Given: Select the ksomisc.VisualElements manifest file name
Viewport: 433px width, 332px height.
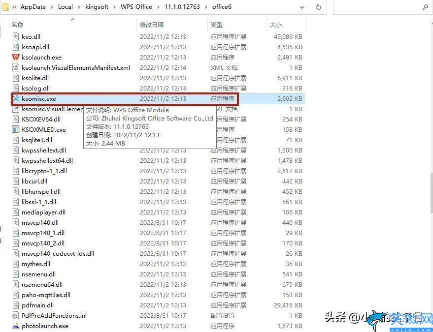Looking at the screenshot, I should pyautogui.click(x=53, y=109).
